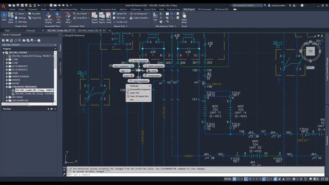Choose Reverse/Flip Component in context menu
This screenshot has height=185, width=329.
click(x=139, y=89)
